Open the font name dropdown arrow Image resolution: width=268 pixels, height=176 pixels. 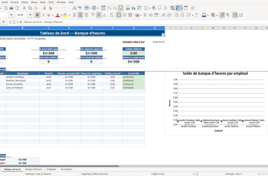point(11,15)
